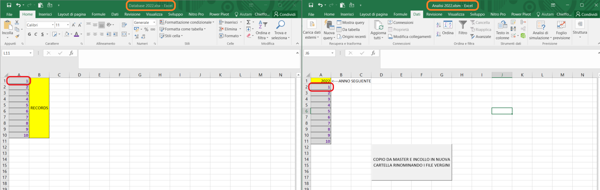Click the increase decimal places icon

click(x=137, y=36)
